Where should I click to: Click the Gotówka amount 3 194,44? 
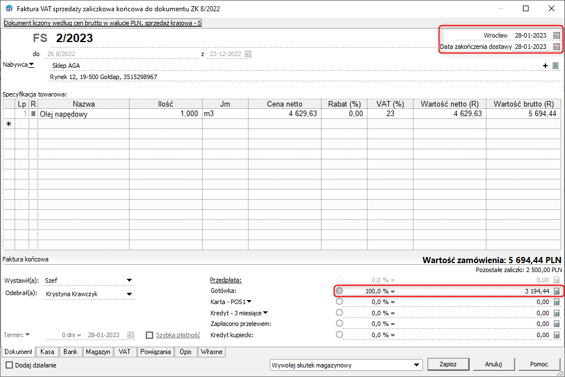pos(537,291)
